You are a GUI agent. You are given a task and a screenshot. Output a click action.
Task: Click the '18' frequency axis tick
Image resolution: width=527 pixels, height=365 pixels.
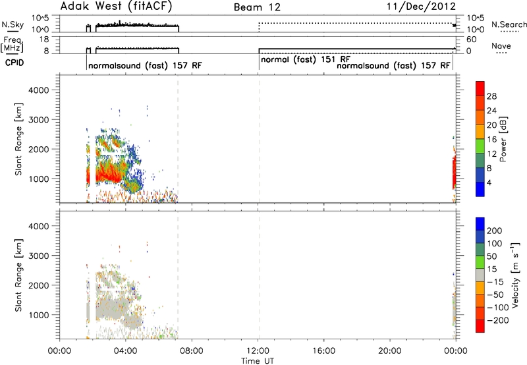pyautogui.click(x=44, y=40)
